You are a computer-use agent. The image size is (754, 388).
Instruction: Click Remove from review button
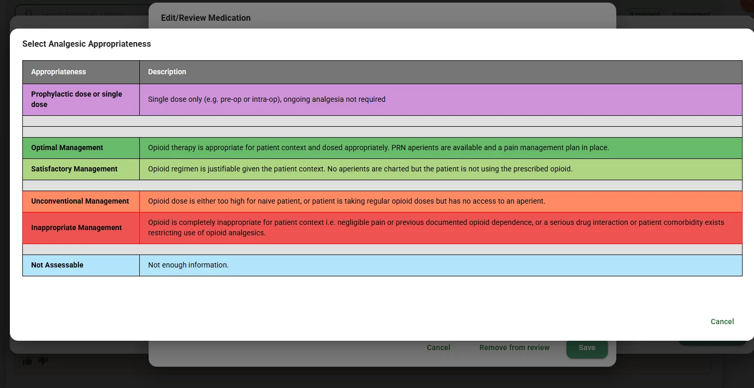coord(514,347)
